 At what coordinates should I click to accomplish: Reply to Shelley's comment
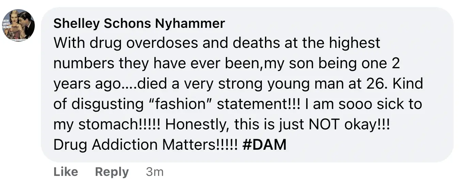[x=112, y=172]
